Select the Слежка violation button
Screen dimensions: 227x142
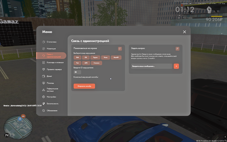coord(96,63)
